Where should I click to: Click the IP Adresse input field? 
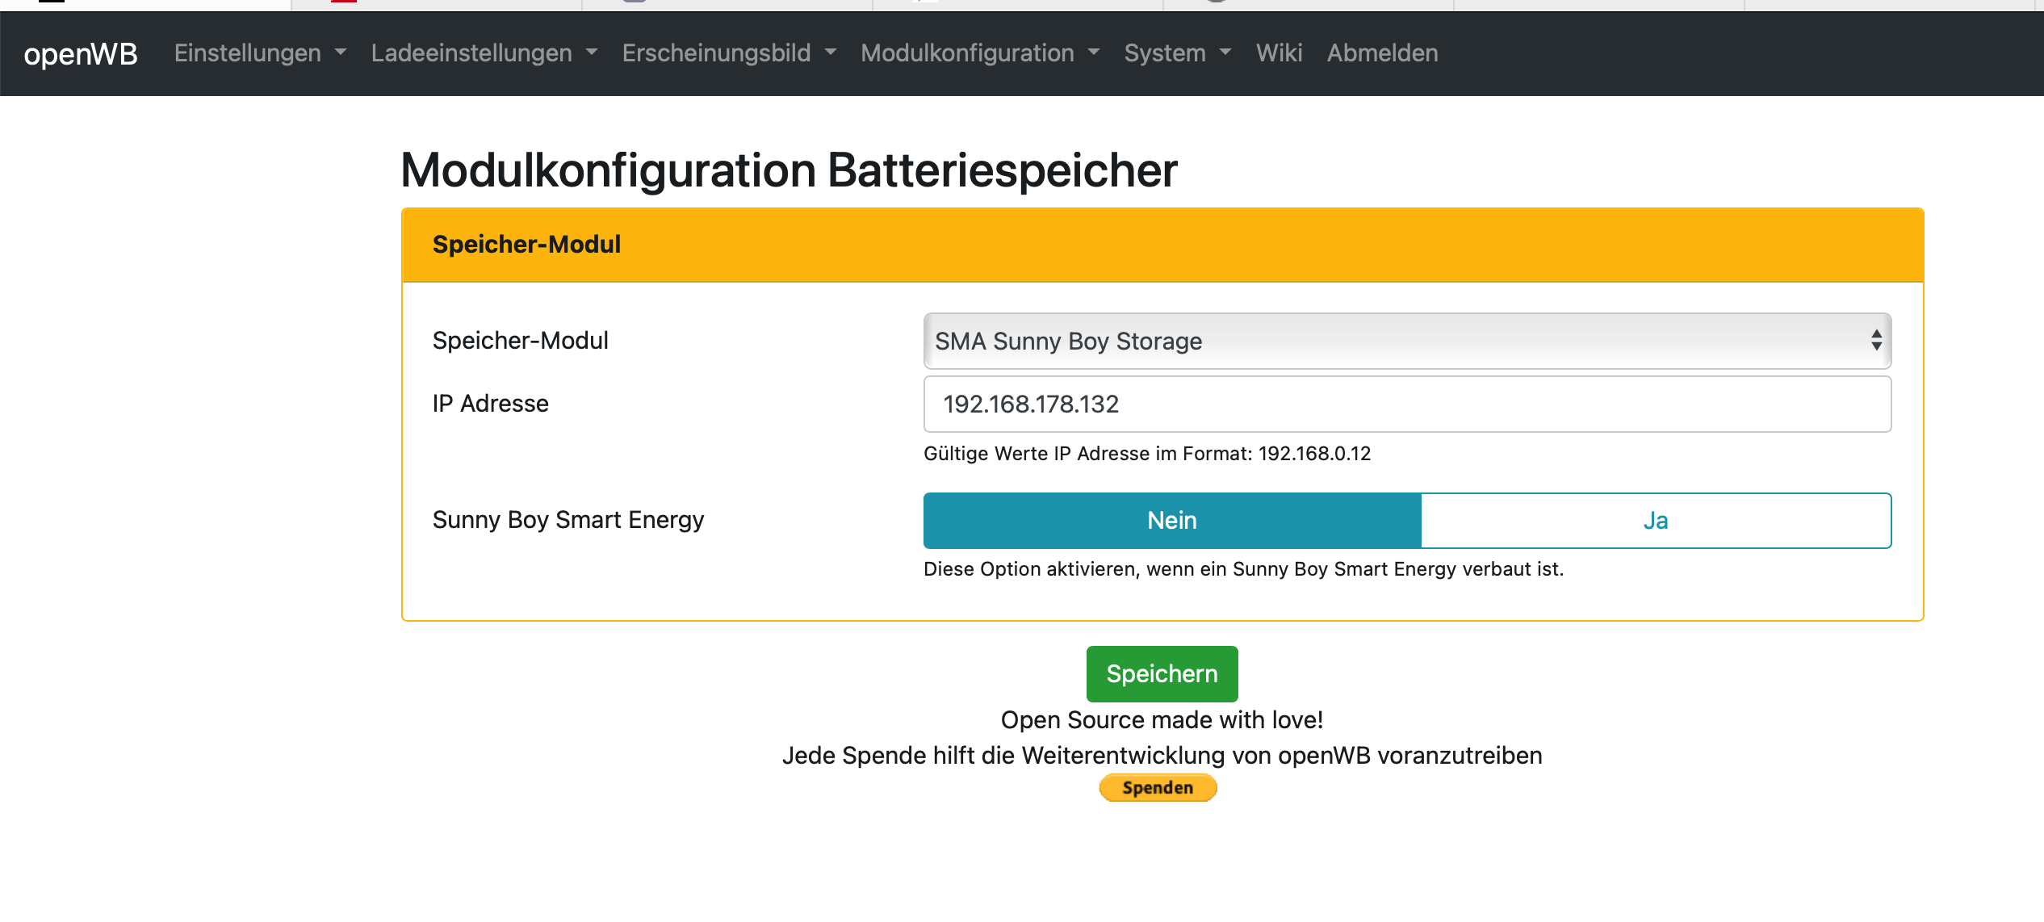[x=1406, y=404]
